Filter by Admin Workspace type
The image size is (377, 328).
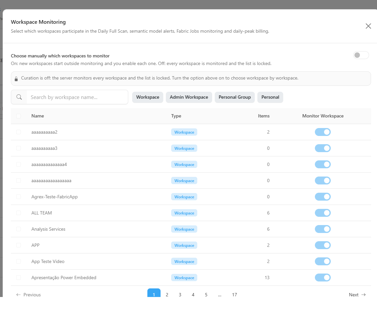(189, 97)
